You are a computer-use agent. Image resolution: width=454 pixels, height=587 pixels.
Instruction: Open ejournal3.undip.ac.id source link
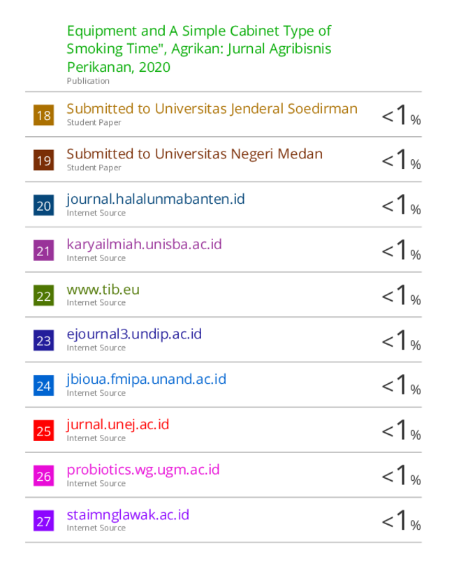(x=134, y=334)
